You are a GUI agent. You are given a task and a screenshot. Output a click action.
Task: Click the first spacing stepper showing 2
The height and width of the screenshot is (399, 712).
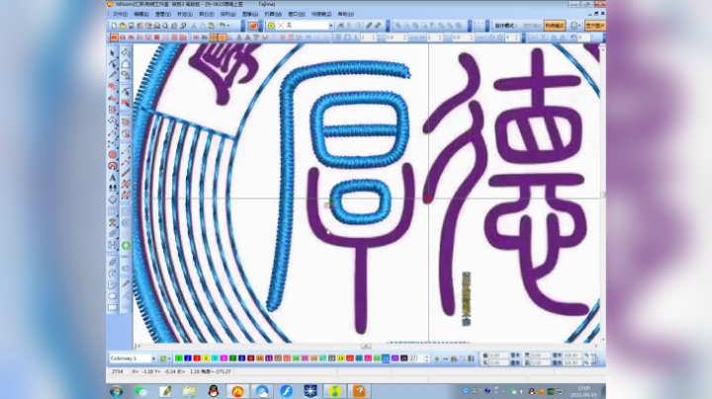click(x=369, y=38)
